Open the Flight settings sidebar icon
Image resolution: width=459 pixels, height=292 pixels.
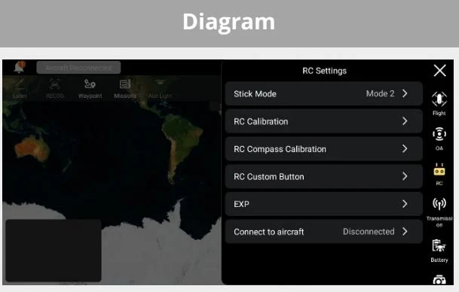pos(439,99)
